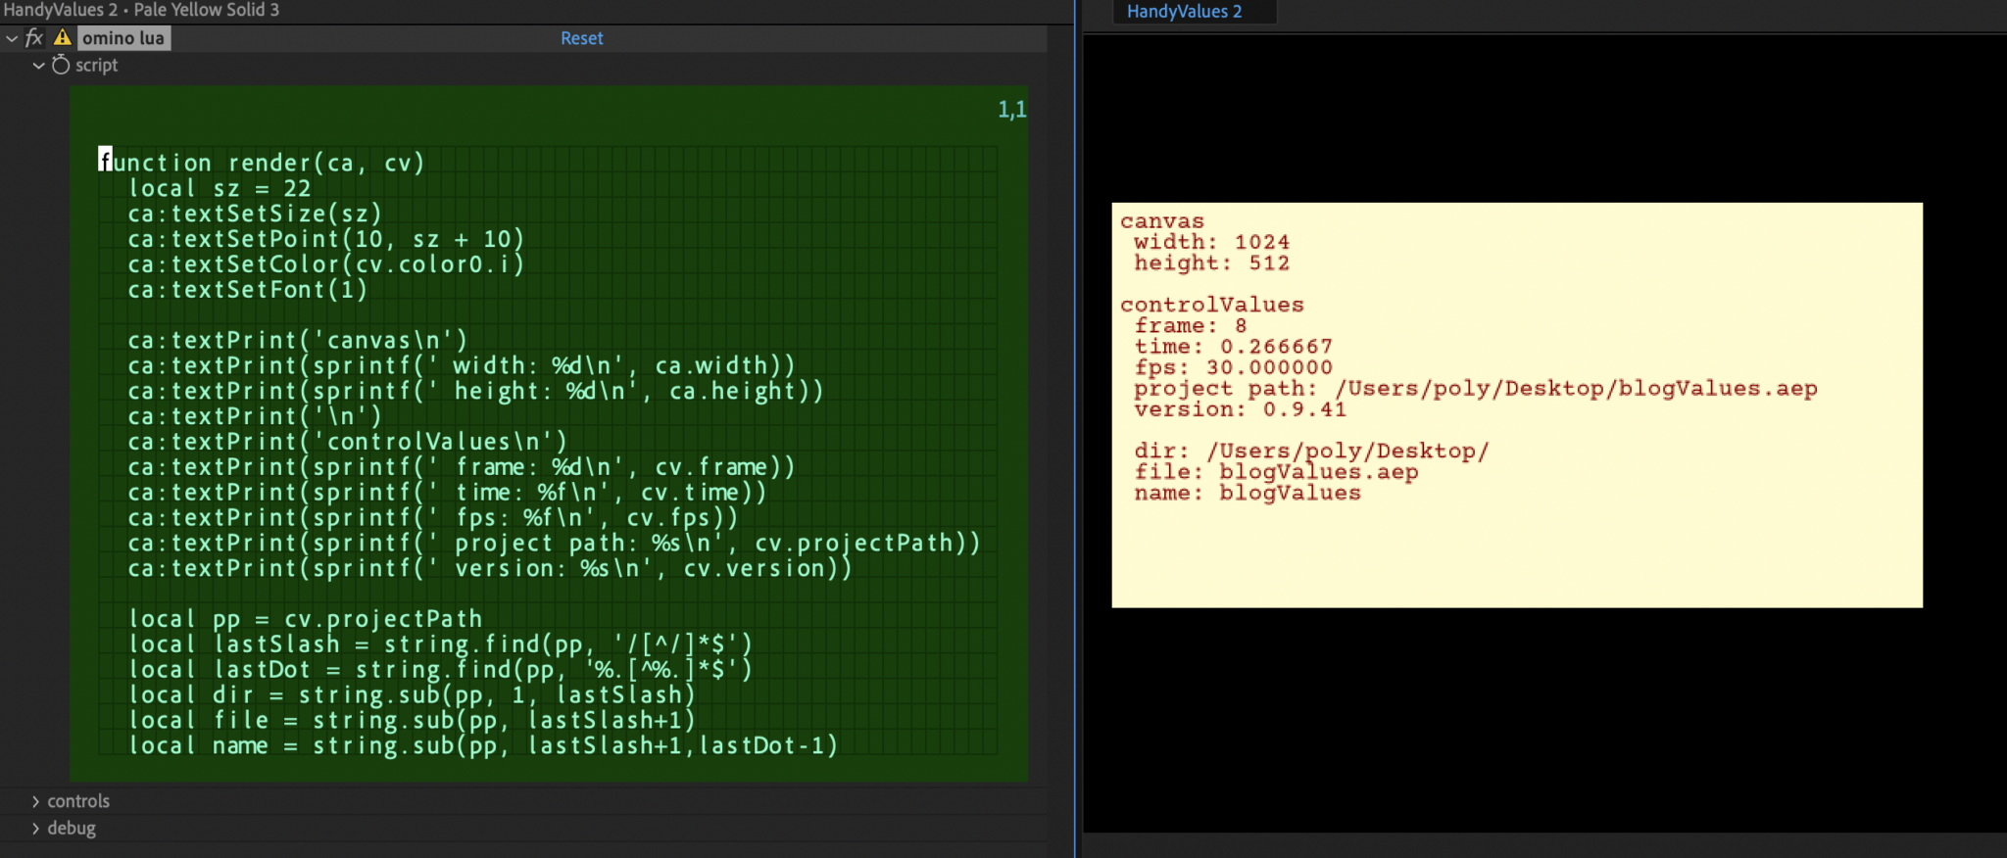Image resolution: width=2007 pixels, height=858 pixels.
Task: Click the 1,1 cursor position indicator
Action: click(x=1011, y=110)
